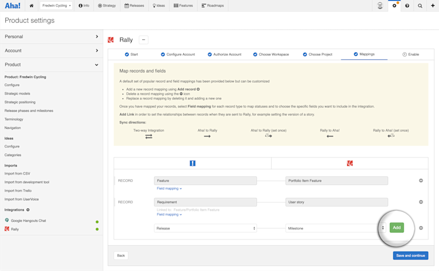The height and width of the screenshot is (271, 439).
Task: Open Strategic positioning link
Action: coord(20,102)
